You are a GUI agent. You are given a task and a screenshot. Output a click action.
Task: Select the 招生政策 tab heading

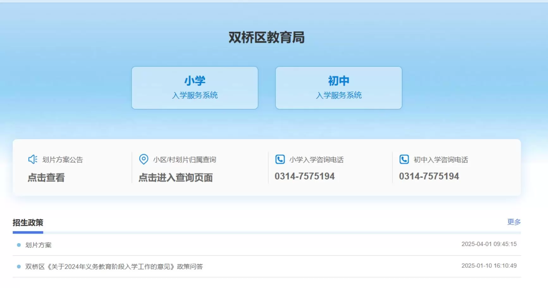pyautogui.click(x=28, y=223)
